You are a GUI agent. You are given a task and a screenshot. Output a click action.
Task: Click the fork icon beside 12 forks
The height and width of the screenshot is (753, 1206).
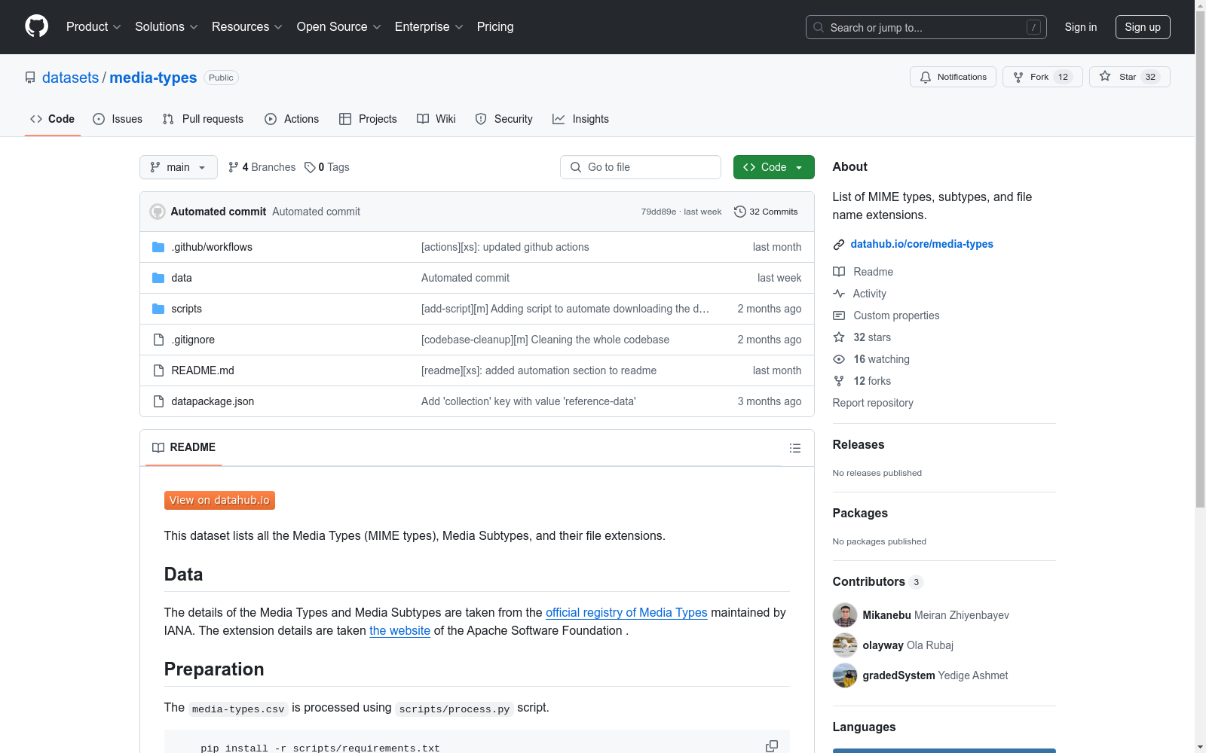point(839,381)
